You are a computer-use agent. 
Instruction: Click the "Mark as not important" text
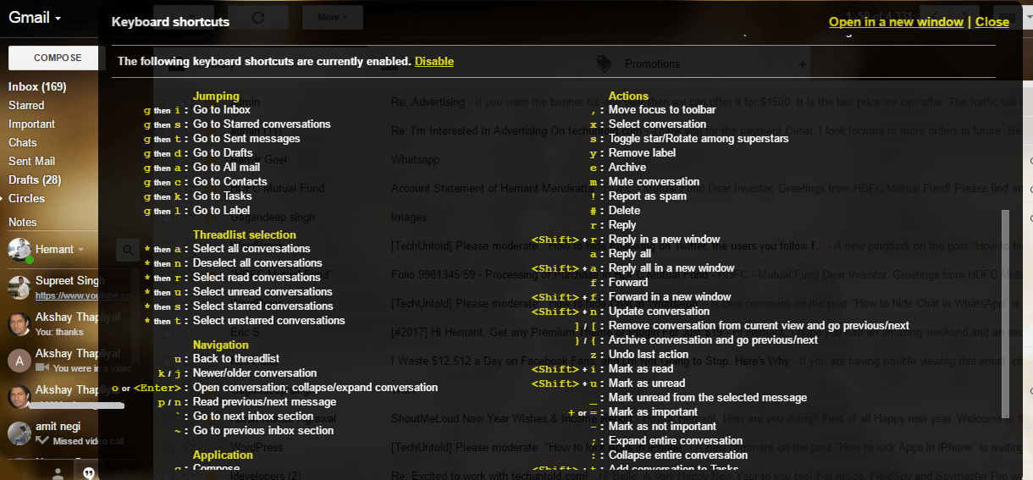[662, 426]
